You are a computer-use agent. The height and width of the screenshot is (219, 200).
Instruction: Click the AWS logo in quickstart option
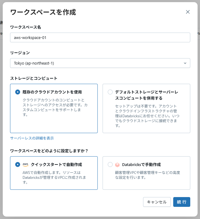click(x=26, y=164)
